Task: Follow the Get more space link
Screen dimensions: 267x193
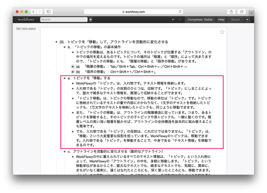Action: 26,29
